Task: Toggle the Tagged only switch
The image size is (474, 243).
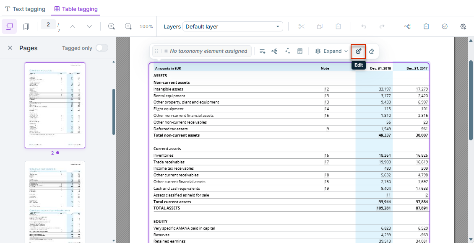Action: [102, 48]
